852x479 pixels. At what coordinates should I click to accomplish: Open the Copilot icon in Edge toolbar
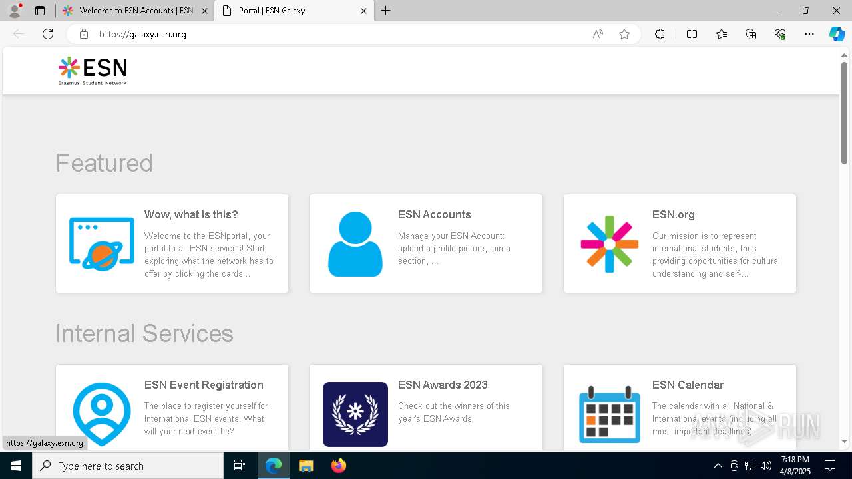pos(837,34)
